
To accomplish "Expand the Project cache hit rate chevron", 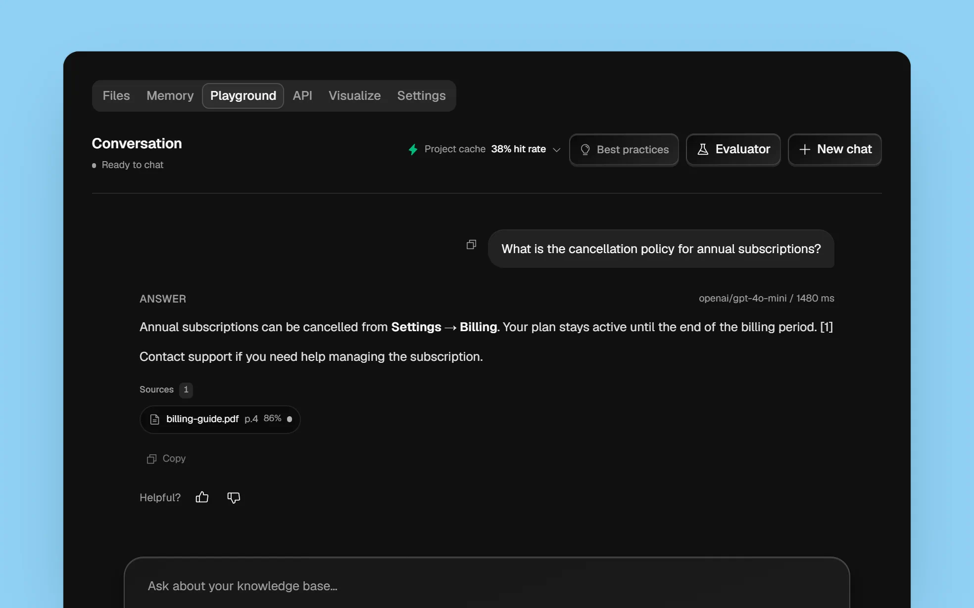I will point(556,150).
